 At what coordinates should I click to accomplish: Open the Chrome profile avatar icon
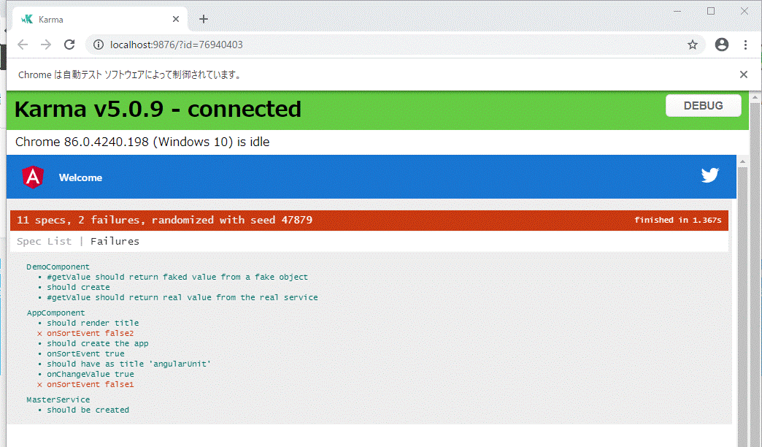[722, 45]
